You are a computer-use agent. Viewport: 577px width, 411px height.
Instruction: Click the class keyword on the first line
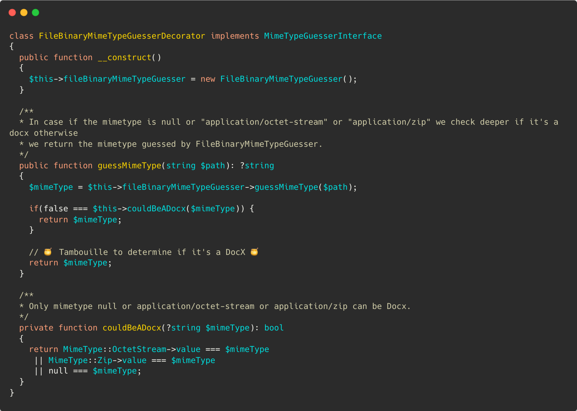point(21,36)
